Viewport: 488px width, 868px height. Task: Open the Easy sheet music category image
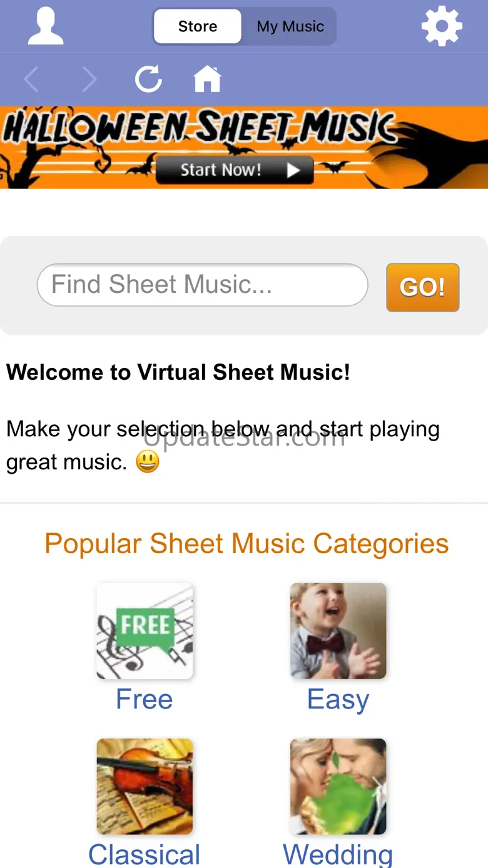pyautogui.click(x=338, y=631)
